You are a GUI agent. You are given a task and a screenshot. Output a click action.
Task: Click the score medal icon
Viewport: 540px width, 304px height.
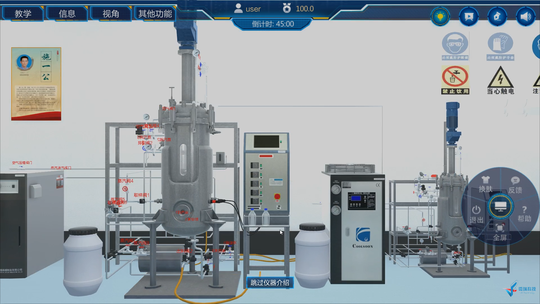[287, 8]
